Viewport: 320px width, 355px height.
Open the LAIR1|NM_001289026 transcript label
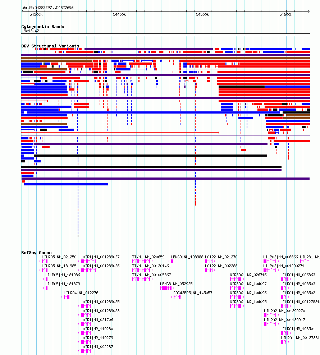[x=100, y=266]
